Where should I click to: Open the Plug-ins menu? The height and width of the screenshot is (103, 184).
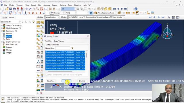tap(77, 5)
